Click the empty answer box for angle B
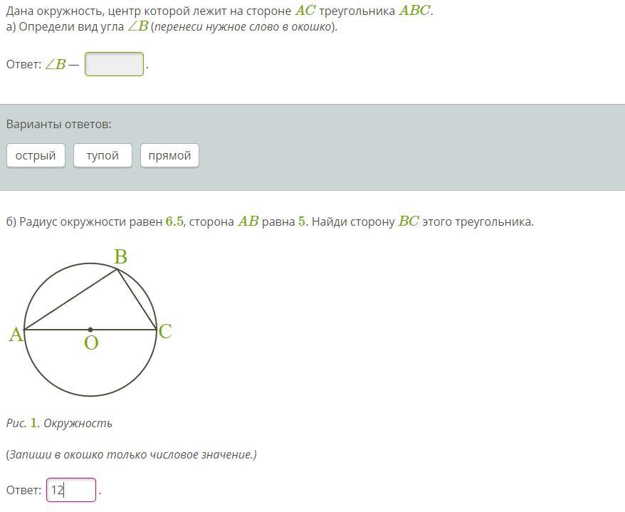Image resolution: width=625 pixels, height=512 pixels. pyautogui.click(x=114, y=64)
